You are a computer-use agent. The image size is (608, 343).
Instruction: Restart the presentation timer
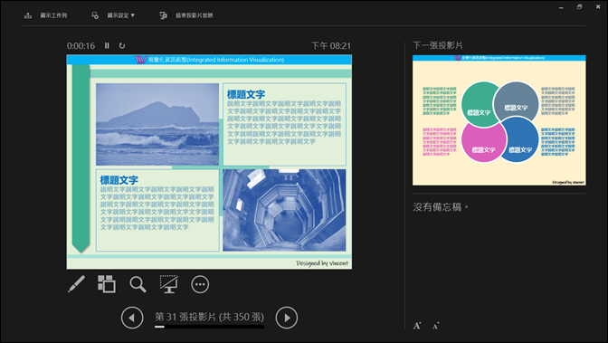pyautogui.click(x=122, y=46)
